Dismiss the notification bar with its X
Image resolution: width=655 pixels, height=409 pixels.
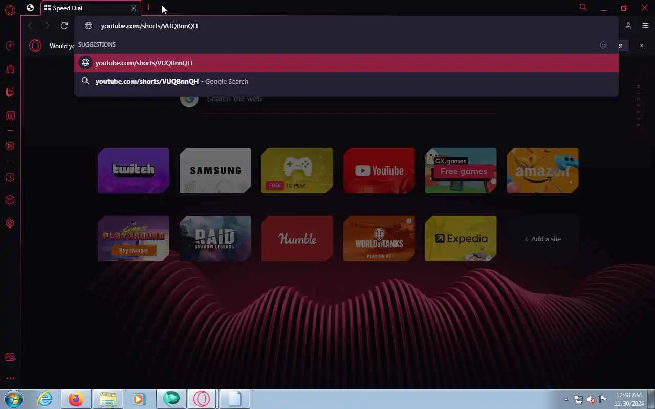[x=642, y=46]
